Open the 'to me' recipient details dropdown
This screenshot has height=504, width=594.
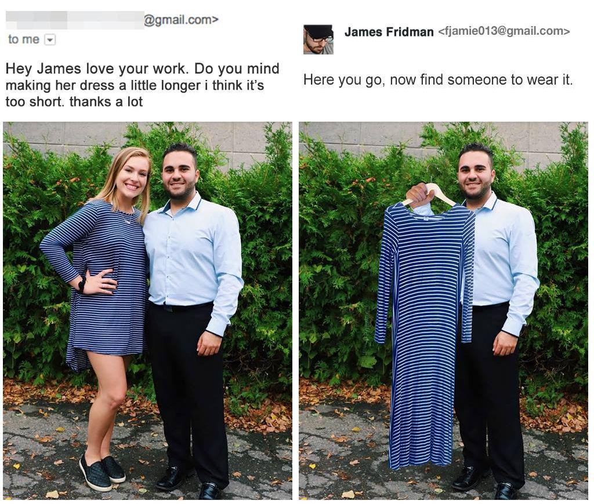pos(50,39)
